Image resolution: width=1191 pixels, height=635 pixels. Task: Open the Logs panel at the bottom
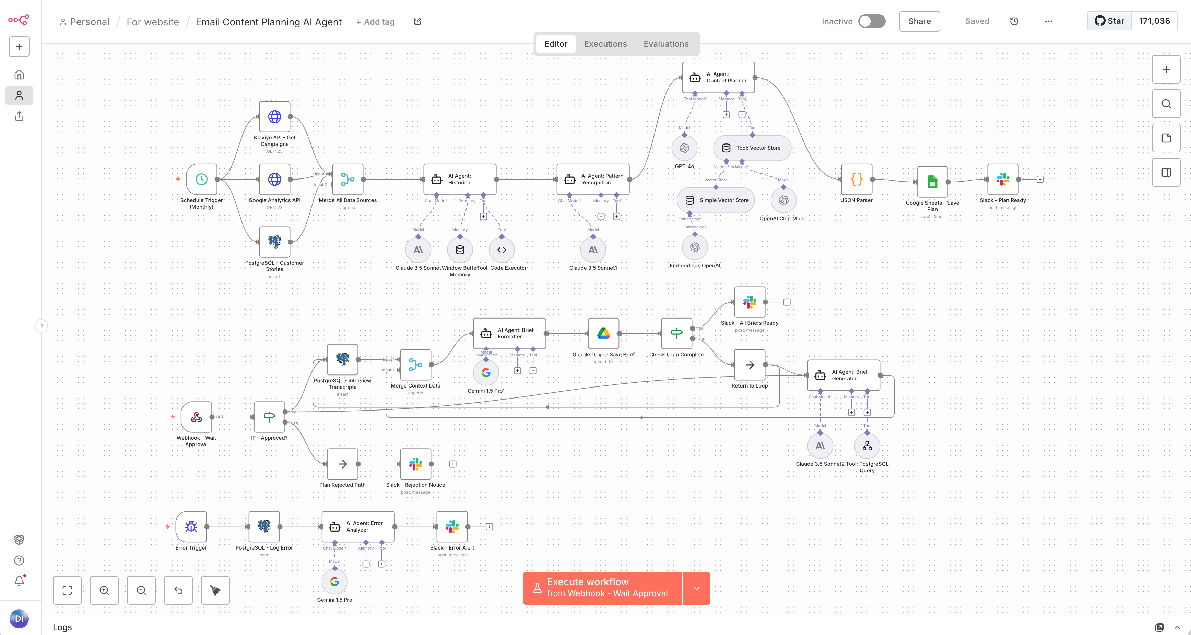coord(62,627)
